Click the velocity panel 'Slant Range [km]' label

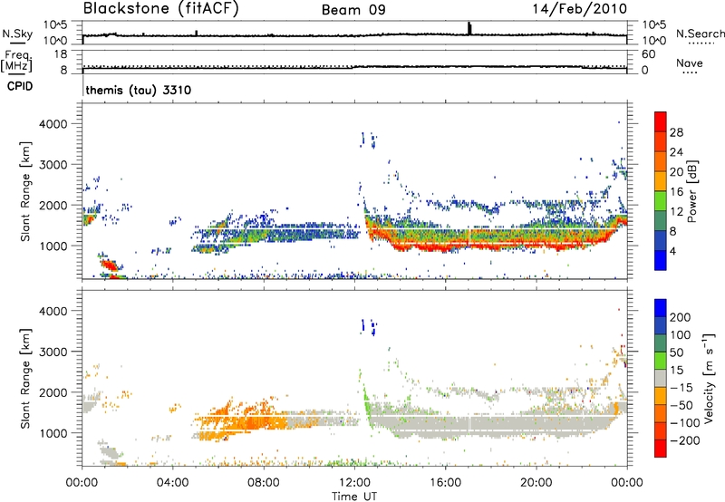[x=25, y=379]
